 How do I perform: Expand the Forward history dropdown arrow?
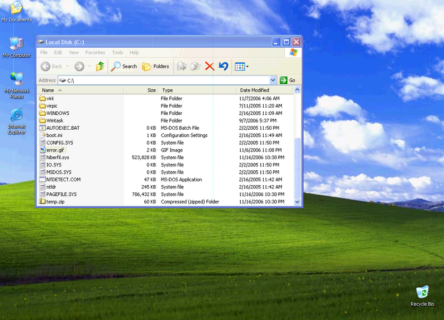[x=89, y=67]
